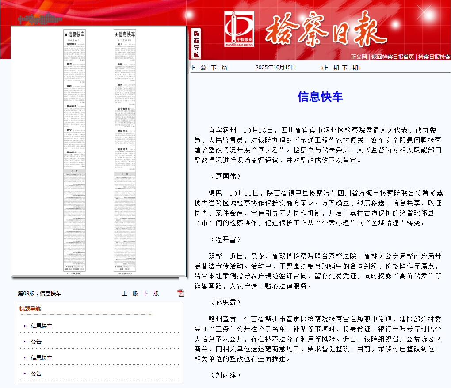Click 返回检察日报首页 link
This screenshot has height=388, width=451.
[x=393, y=57]
